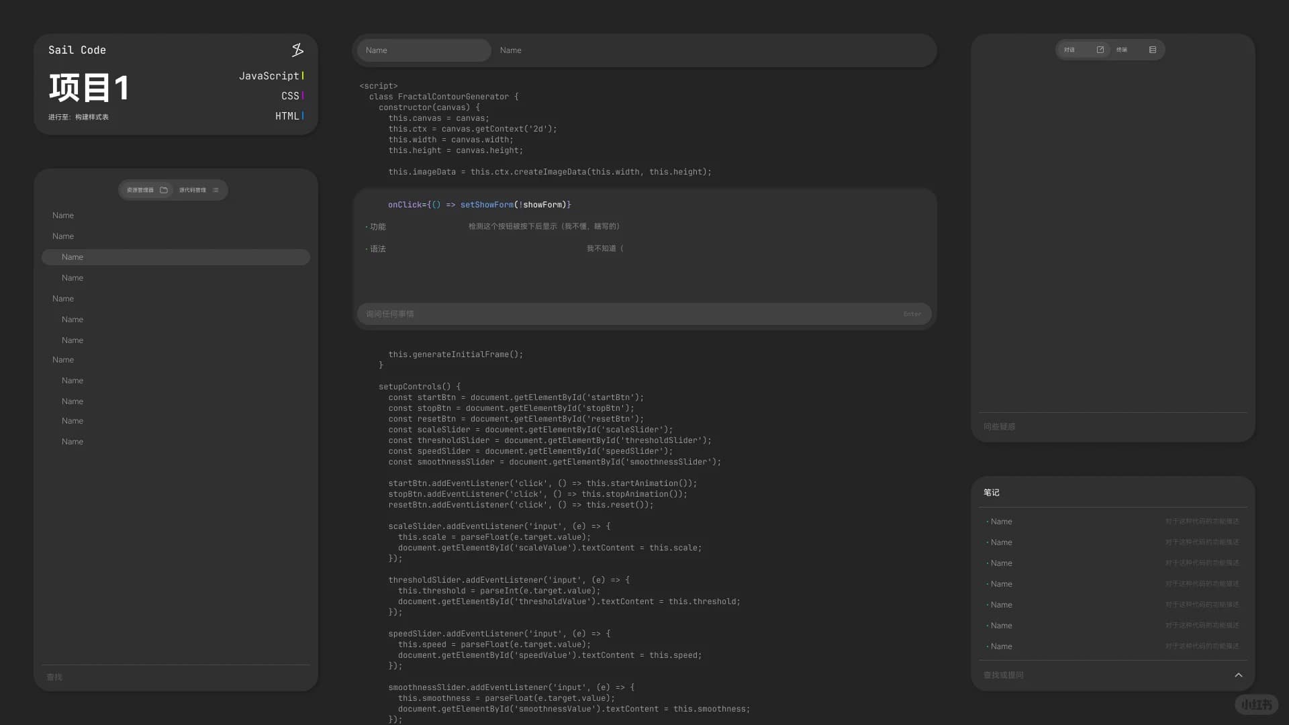Click the 我不知道 syntax answer text
1289x725 pixels.
coord(605,248)
